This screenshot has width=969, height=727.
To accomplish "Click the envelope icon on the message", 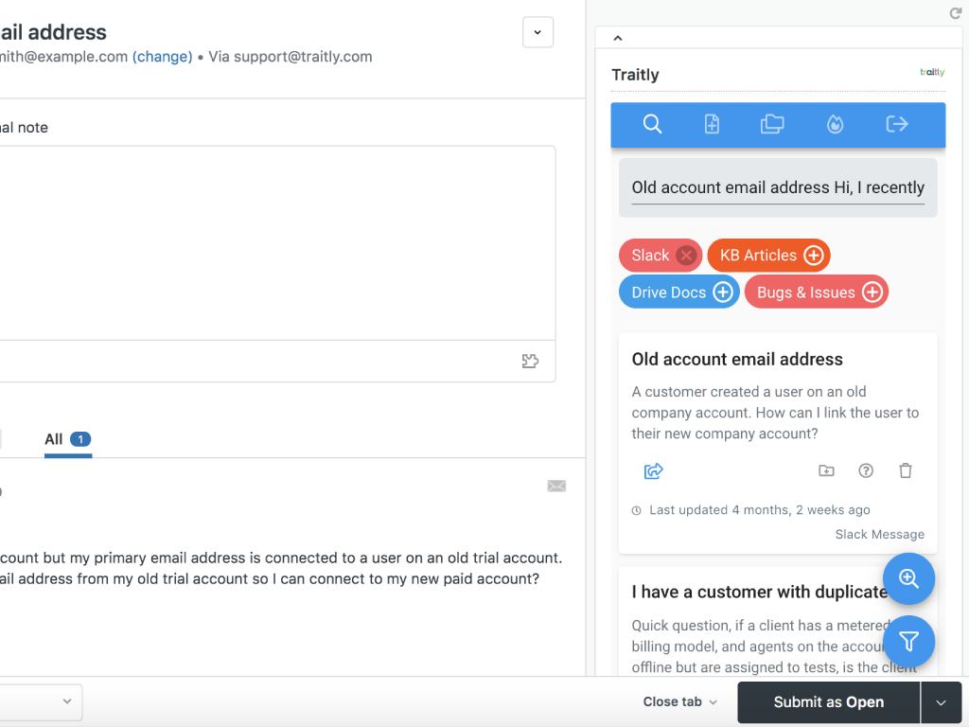I will (556, 486).
